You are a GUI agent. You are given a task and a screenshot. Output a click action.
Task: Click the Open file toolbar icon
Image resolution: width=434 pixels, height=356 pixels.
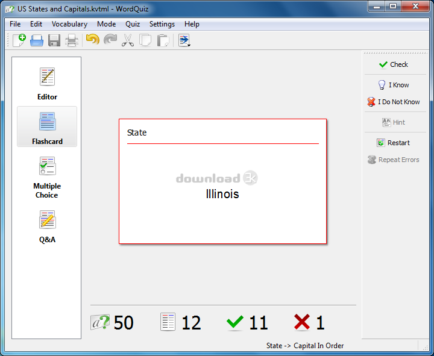[37, 40]
